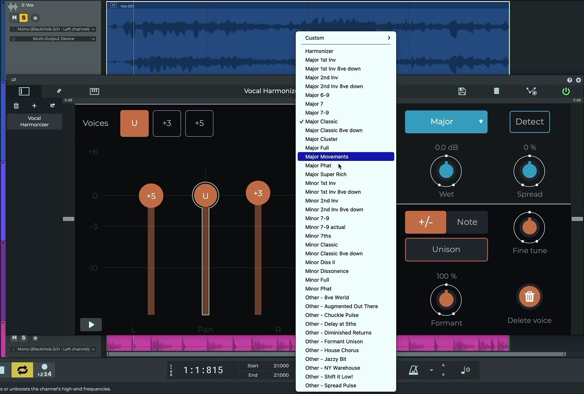Open plugin help with the question mark icon
This screenshot has height=394, width=584.
click(570, 80)
